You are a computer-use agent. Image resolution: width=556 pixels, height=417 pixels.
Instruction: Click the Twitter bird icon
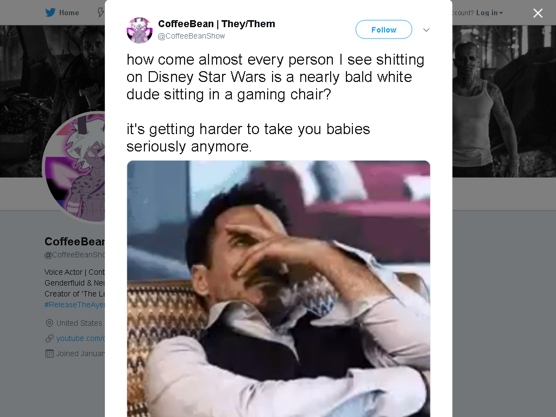(x=50, y=12)
